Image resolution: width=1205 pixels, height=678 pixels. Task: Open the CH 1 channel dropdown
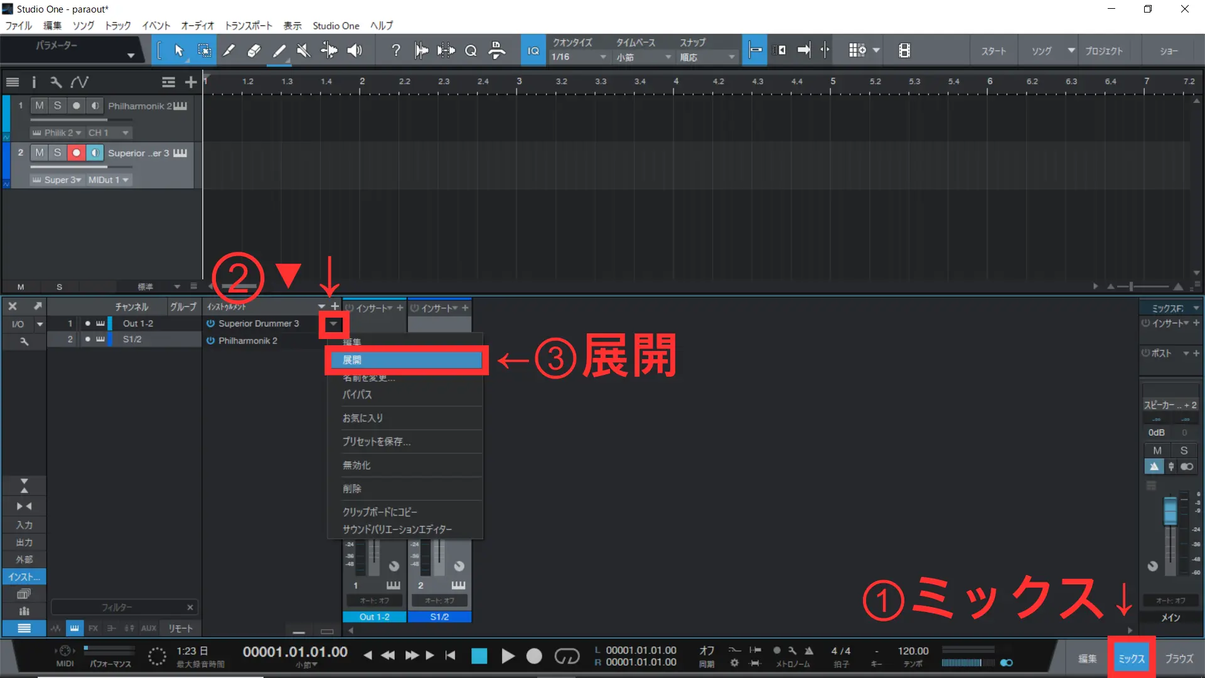pos(108,133)
